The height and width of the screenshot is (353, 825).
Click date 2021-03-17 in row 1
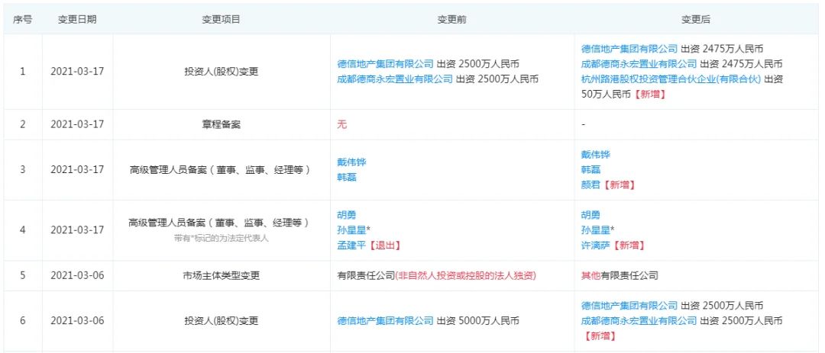77,72
